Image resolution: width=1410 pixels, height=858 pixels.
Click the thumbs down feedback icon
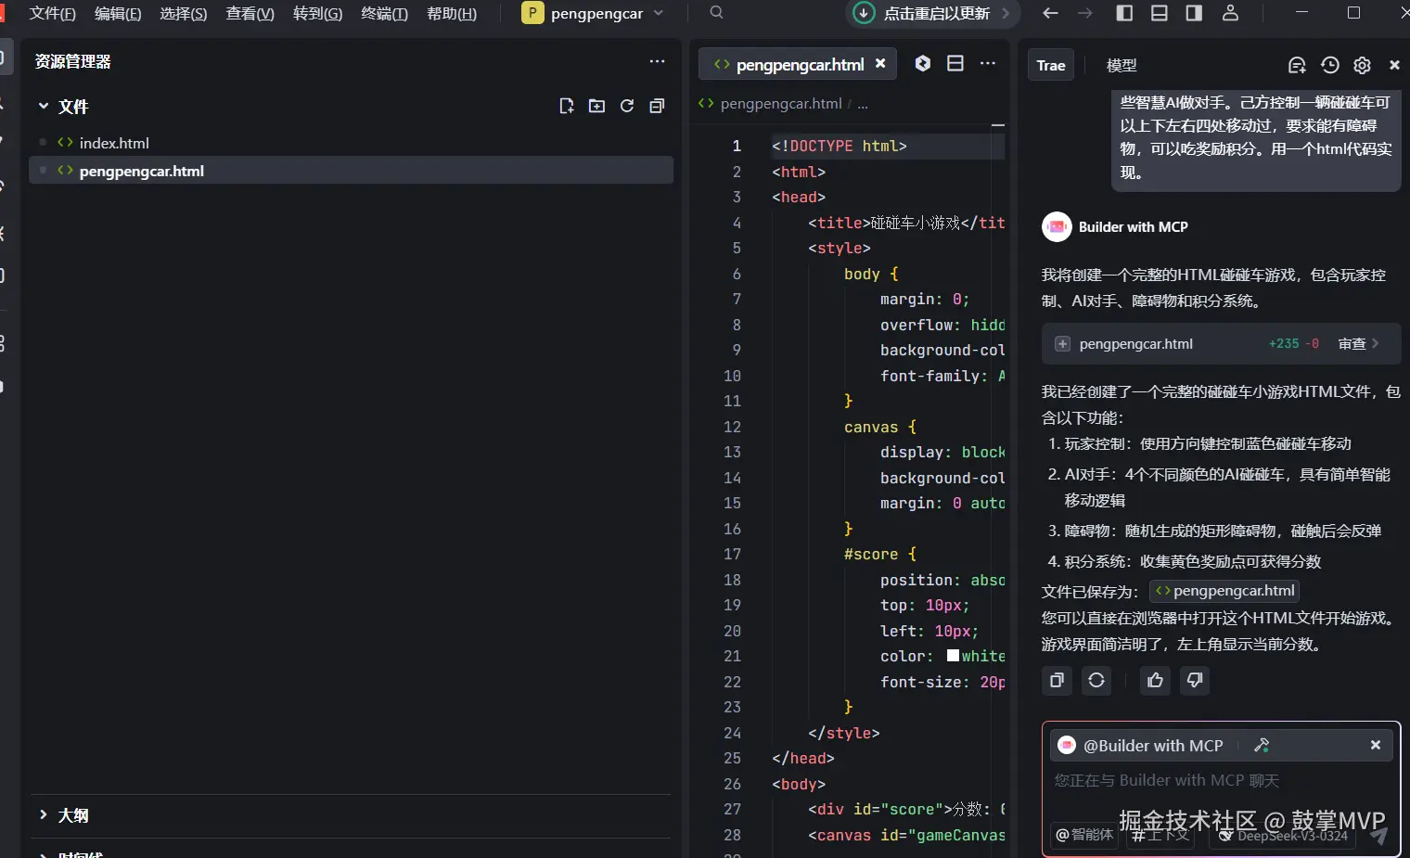click(x=1195, y=680)
